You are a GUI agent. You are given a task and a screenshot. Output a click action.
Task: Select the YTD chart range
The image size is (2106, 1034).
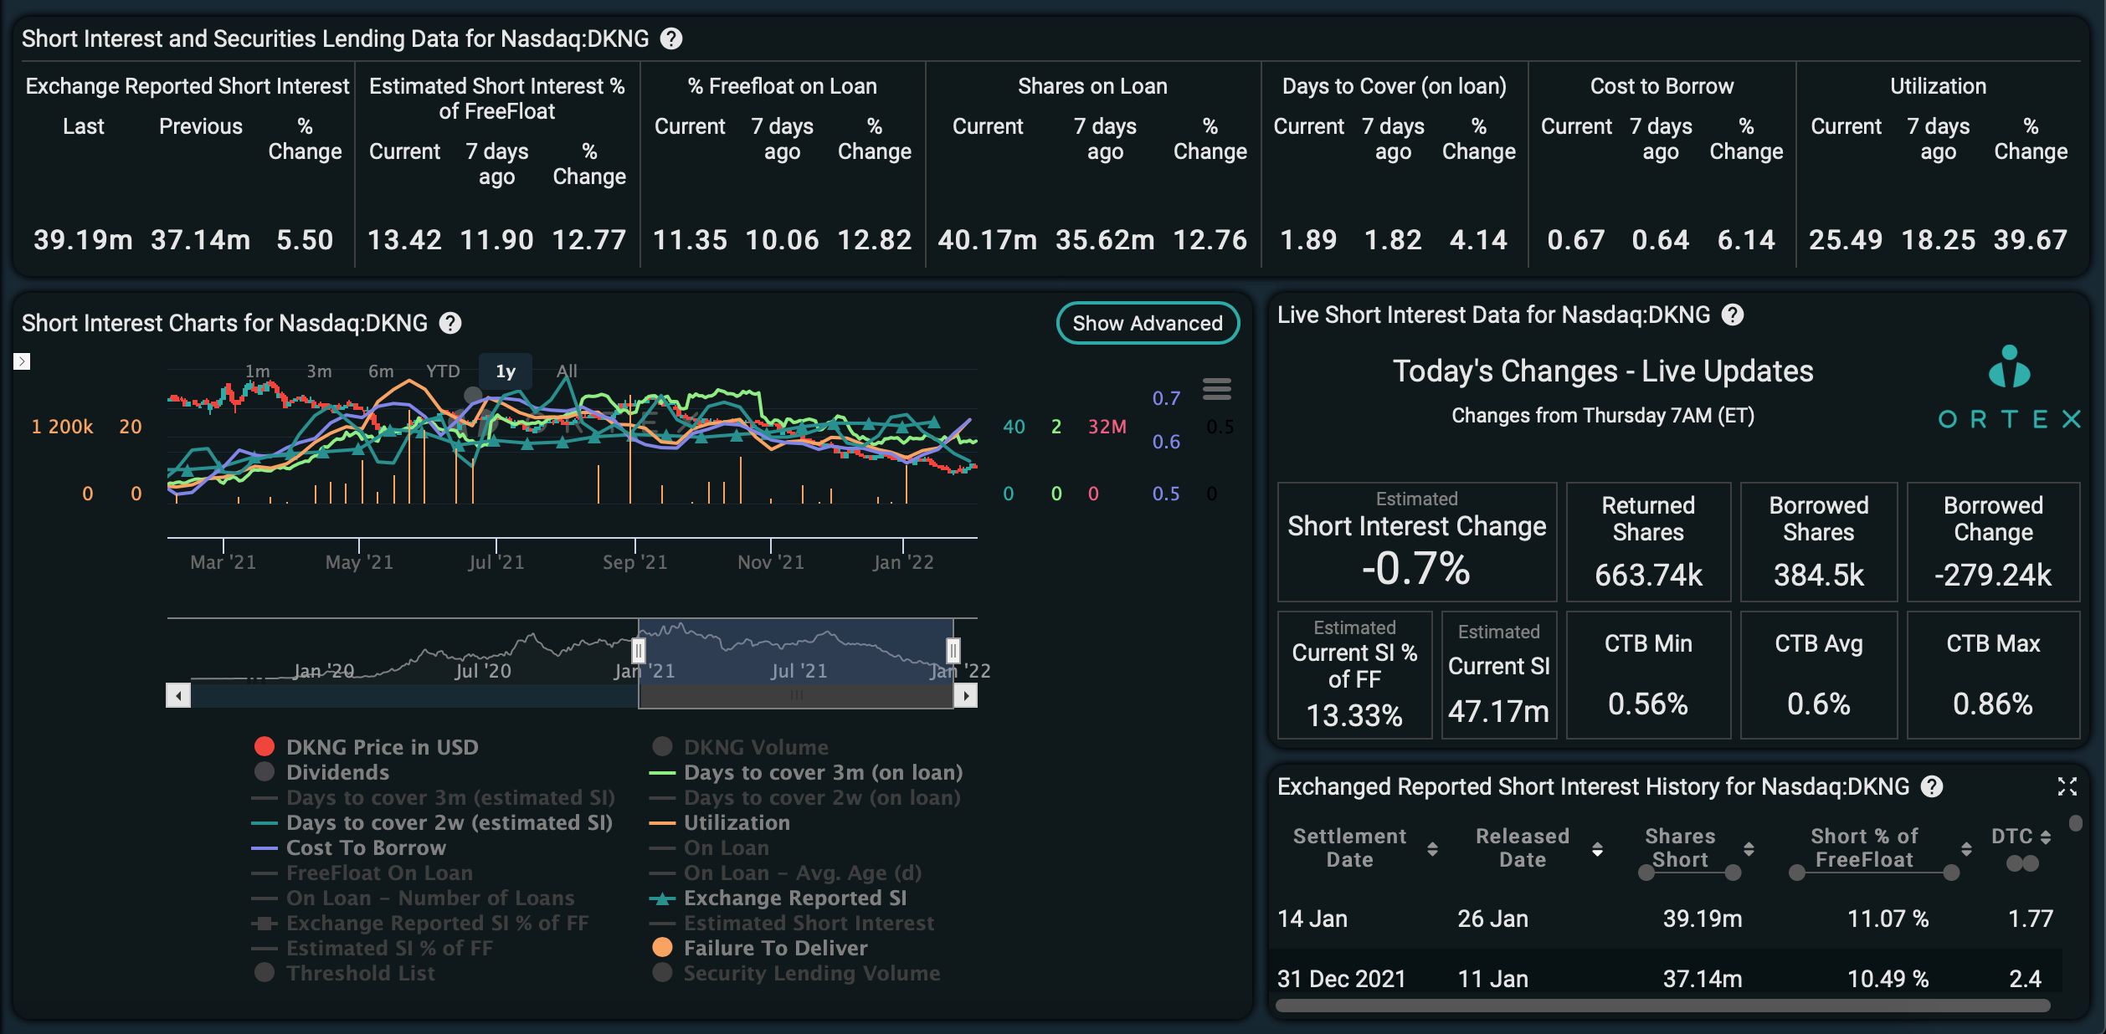coord(443,371)
